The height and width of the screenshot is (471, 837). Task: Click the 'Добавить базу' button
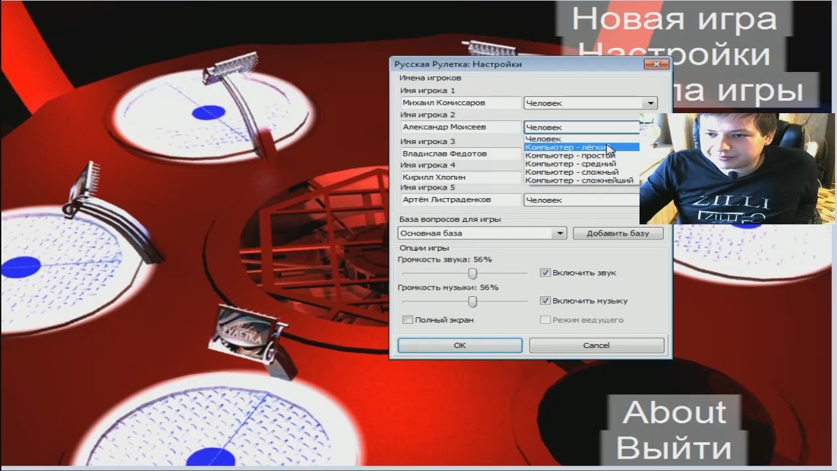[x=618, y=234]
